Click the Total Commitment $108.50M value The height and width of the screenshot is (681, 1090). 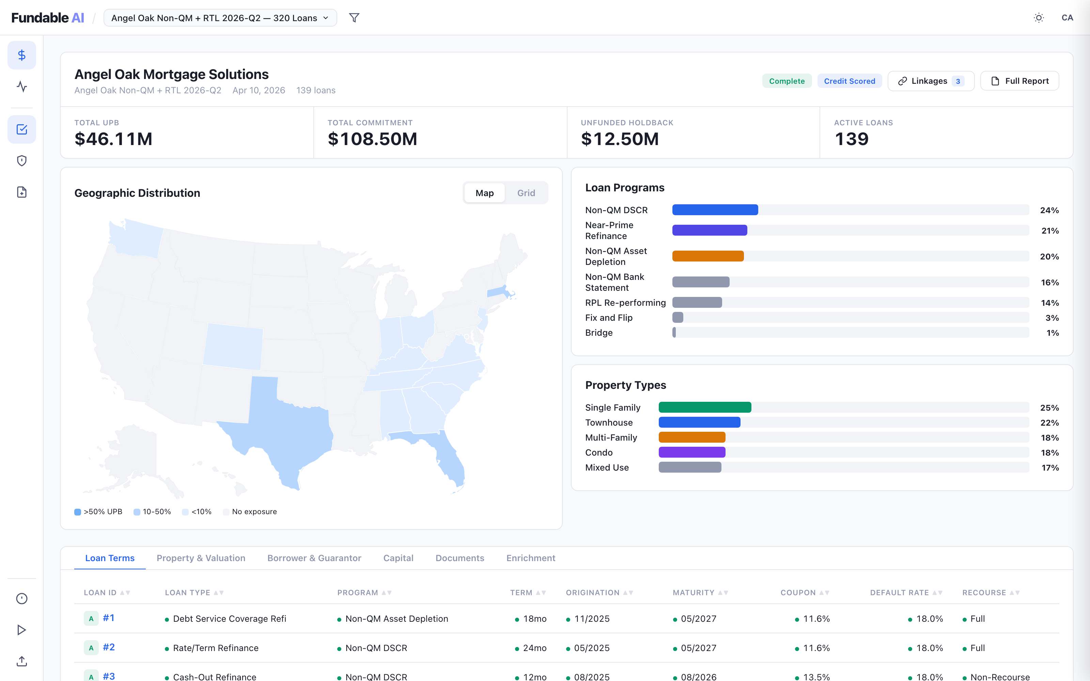pos(373,139)
